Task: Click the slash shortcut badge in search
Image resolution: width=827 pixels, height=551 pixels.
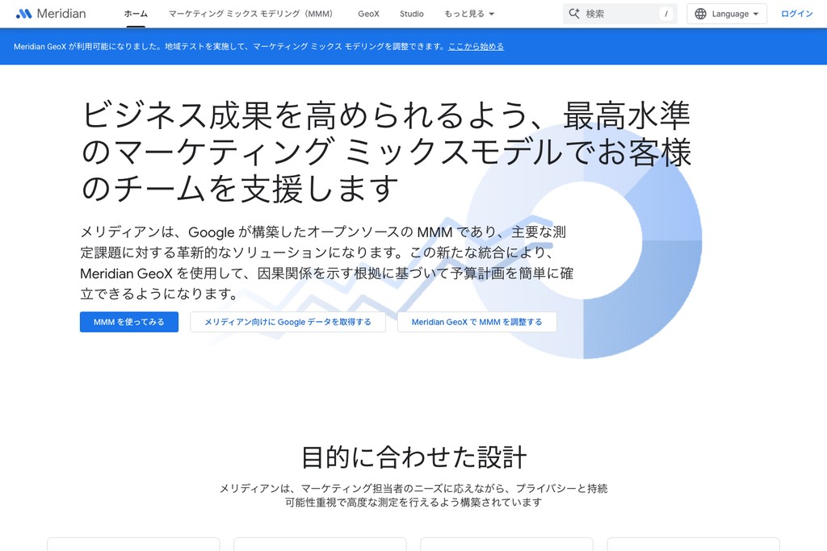Action: tap(666, 14)
